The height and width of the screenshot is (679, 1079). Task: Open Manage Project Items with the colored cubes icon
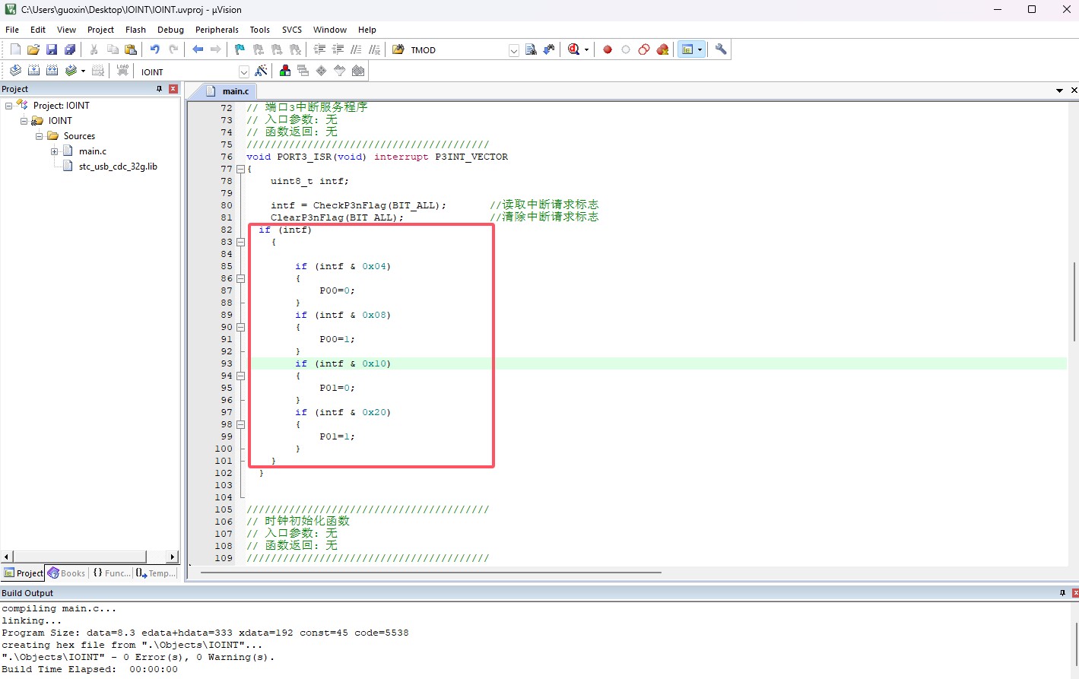pos(285,71)
